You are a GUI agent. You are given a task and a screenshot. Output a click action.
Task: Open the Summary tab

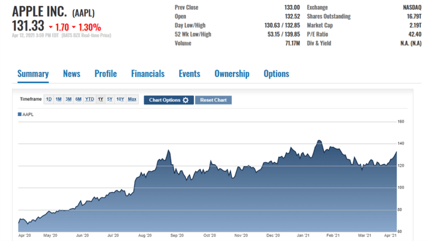[33, 74]
